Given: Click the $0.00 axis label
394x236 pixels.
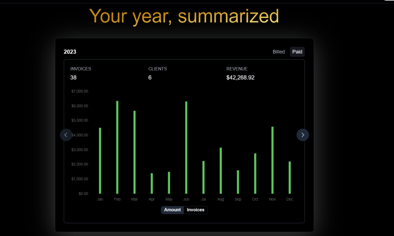Looking at the screenshot, I should pos(83,194).
